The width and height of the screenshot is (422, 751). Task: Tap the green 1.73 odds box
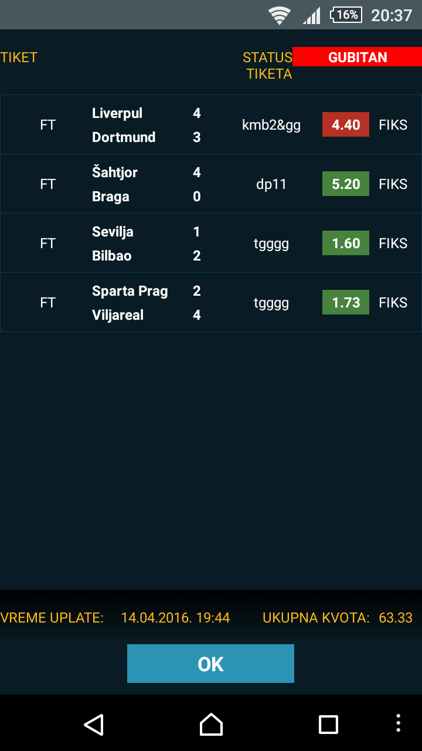(346, 302)
